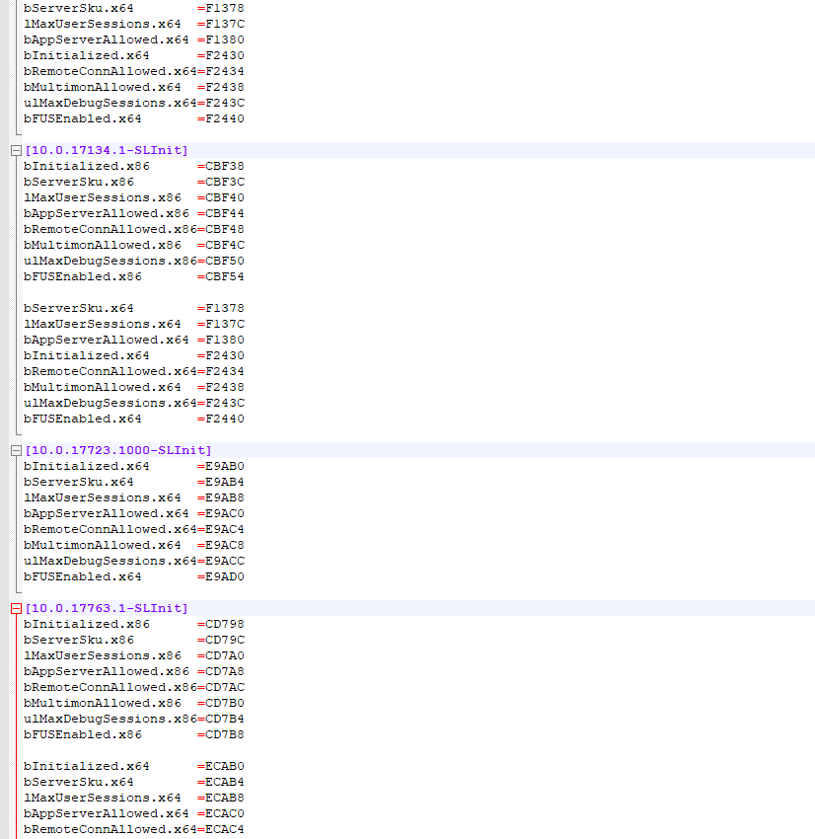Select the bServerSku.x86 =CBF3C line

click(133, 182)
